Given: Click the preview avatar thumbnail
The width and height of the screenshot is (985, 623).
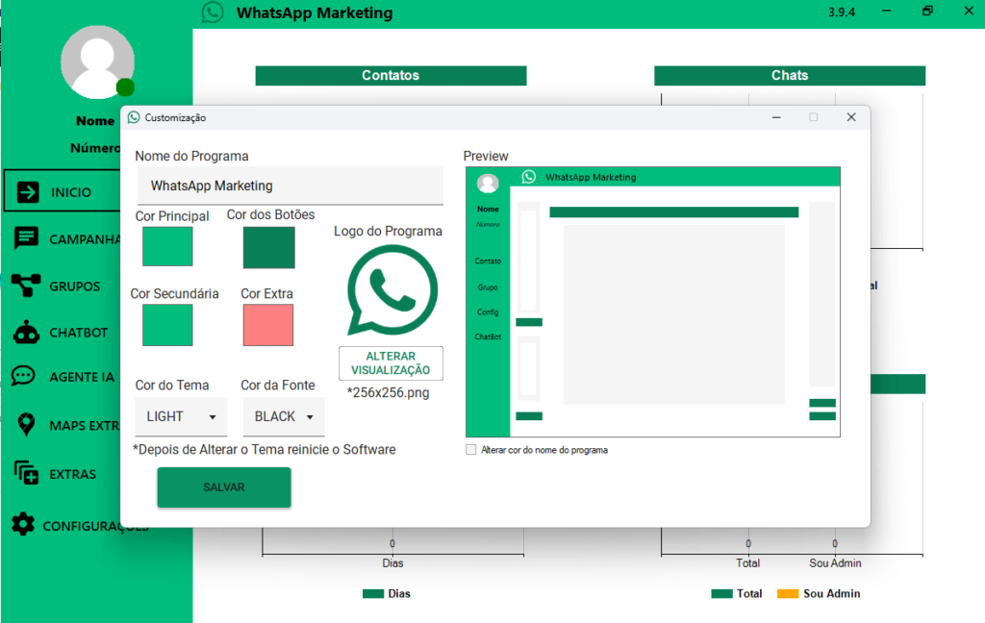Looking at the screenshot, I should pyautogui.click(x=488, y=183).
